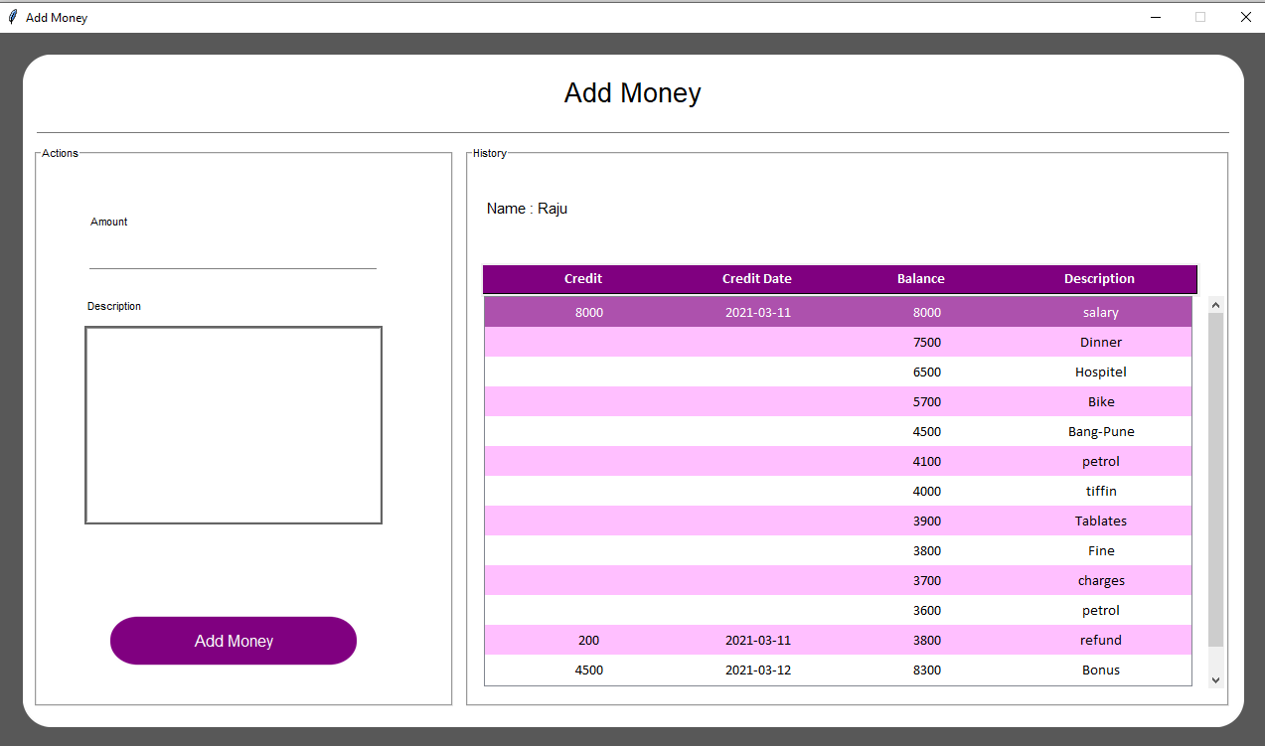The width and height of the screenshot is (1265, 746).
Task: Select the Bonus row dated 2021-03-12
Action: pyautogui.click(x=837, y=670)
